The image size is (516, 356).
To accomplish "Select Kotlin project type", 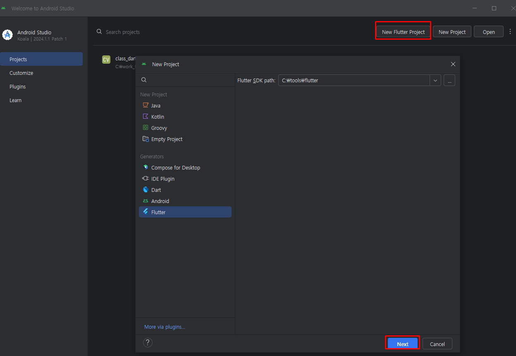I will coord(185,117).
